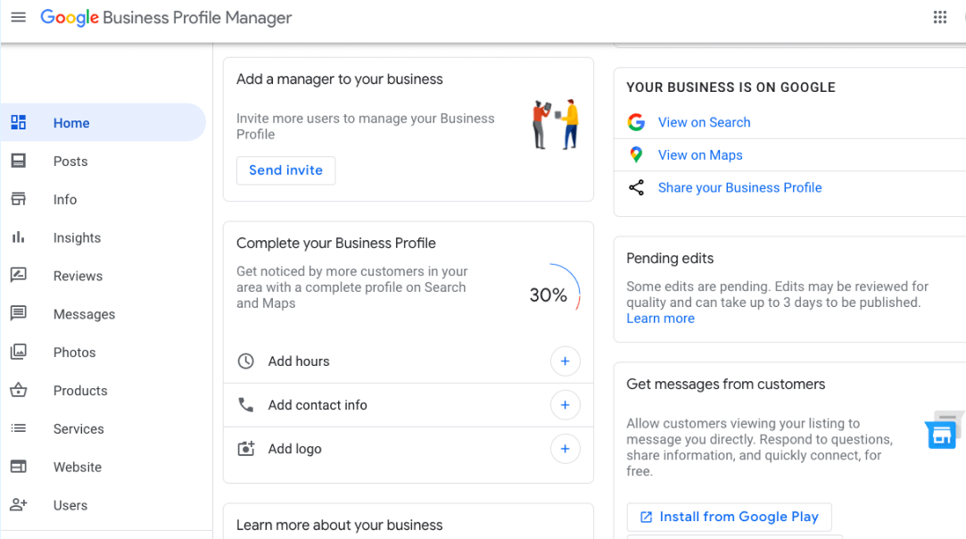Follow the Learn more link
The height and width of the screenshot is (539, 966).
(x=660, y=319)
